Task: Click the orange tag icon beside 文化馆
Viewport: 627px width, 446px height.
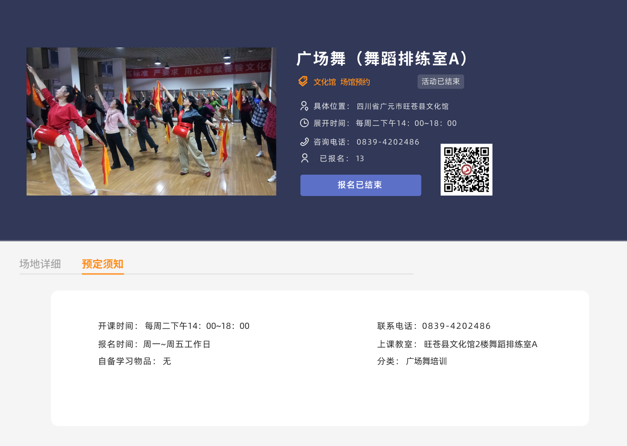Action: tap(303, 81)
